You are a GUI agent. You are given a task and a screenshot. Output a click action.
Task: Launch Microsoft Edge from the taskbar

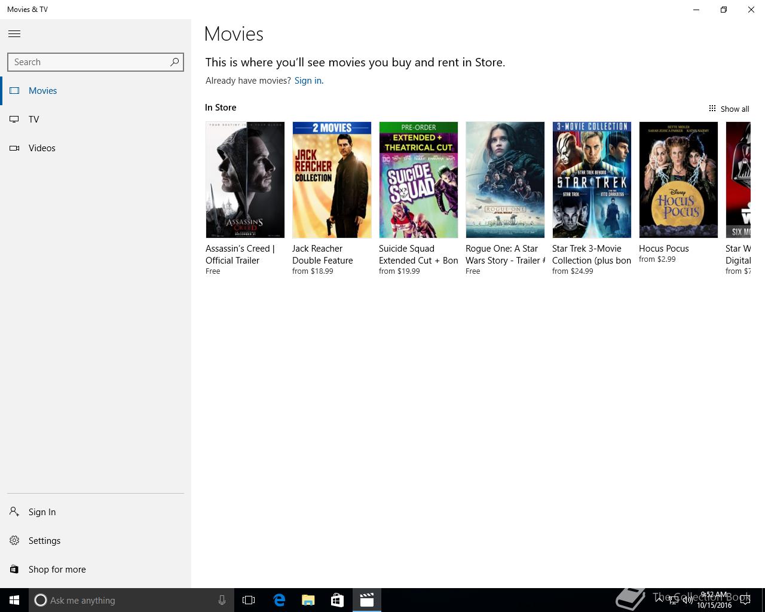pyautogui.click(x=279, y=600)
